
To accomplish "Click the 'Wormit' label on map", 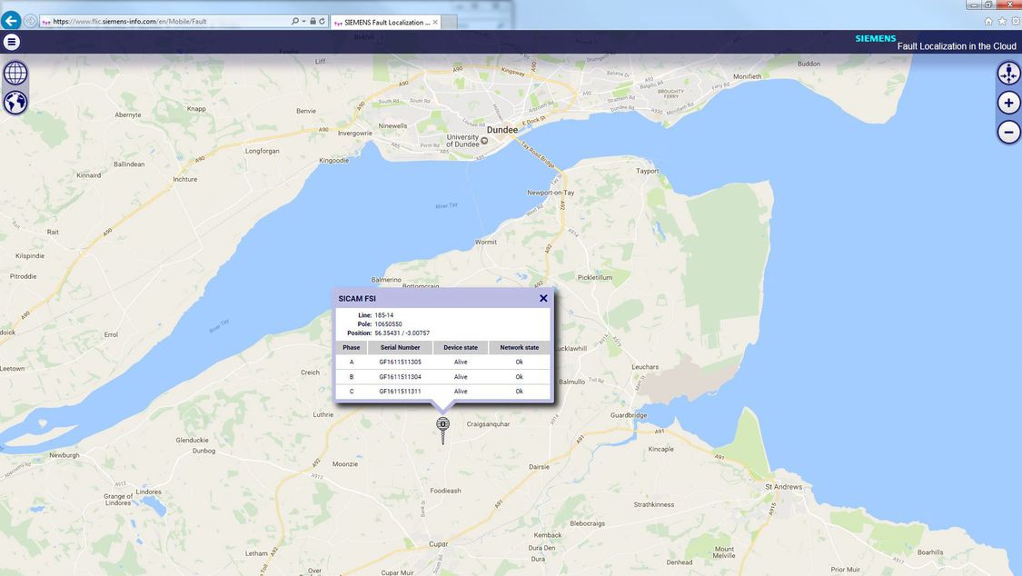I will click(x=486, y=243).
